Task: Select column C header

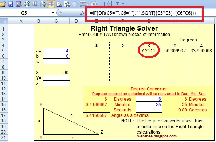Action: [56, 21]
